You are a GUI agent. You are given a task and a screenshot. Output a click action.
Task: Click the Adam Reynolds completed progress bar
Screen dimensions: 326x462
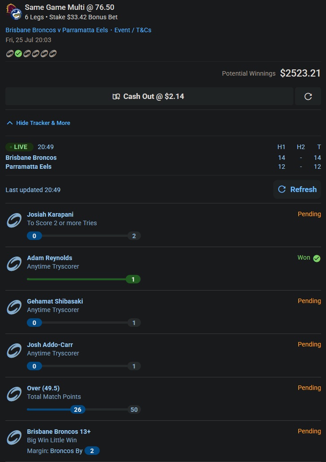pos(84,279)
